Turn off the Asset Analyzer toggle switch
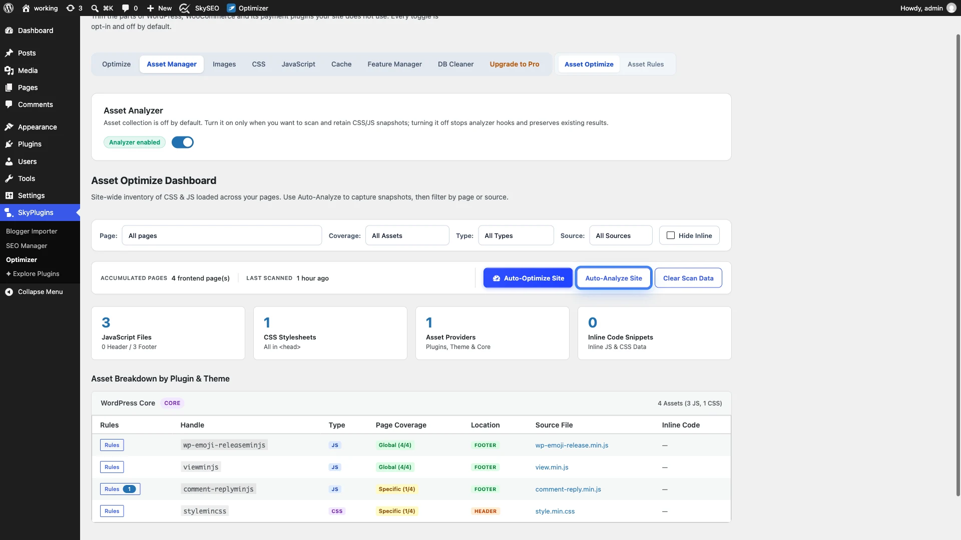Image resolution: width=961 pixels, height=540 pixels. [183, 142]
